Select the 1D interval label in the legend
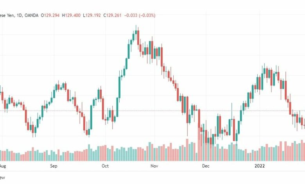The image size is (305, 184). pyautogui.click(x=19, y=15)
